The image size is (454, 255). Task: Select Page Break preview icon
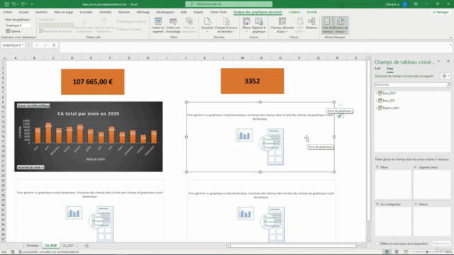(406, 252)
